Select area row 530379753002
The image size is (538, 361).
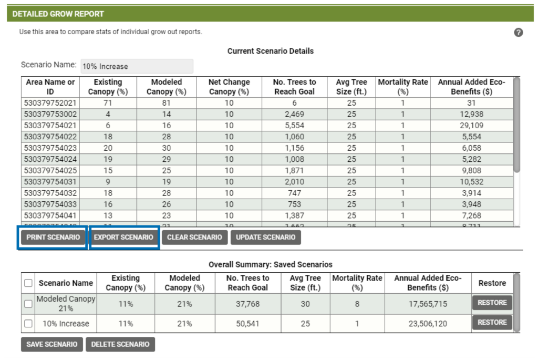click(x=50, y=114)
